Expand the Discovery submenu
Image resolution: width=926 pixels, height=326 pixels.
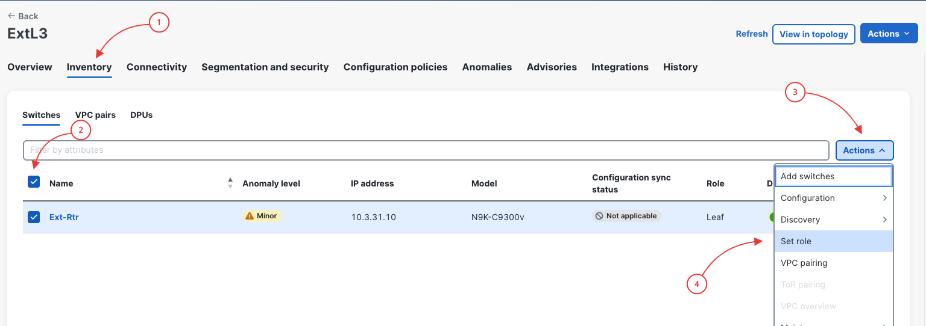tap(834, 220)
